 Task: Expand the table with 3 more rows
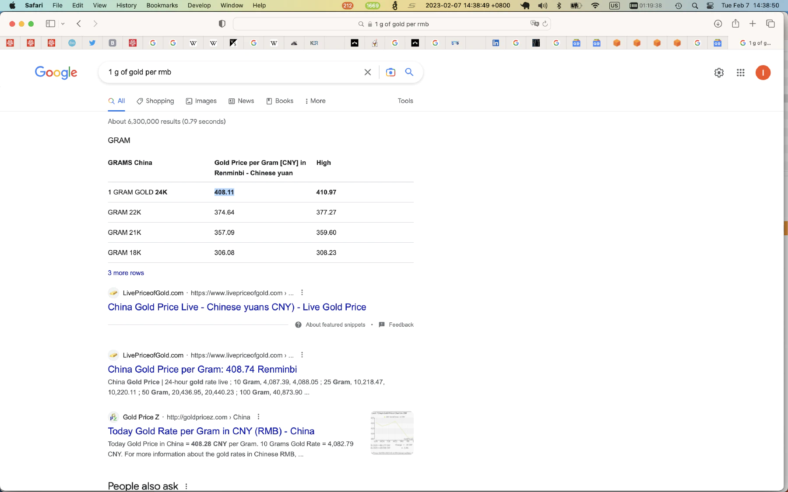click(126, 273)
